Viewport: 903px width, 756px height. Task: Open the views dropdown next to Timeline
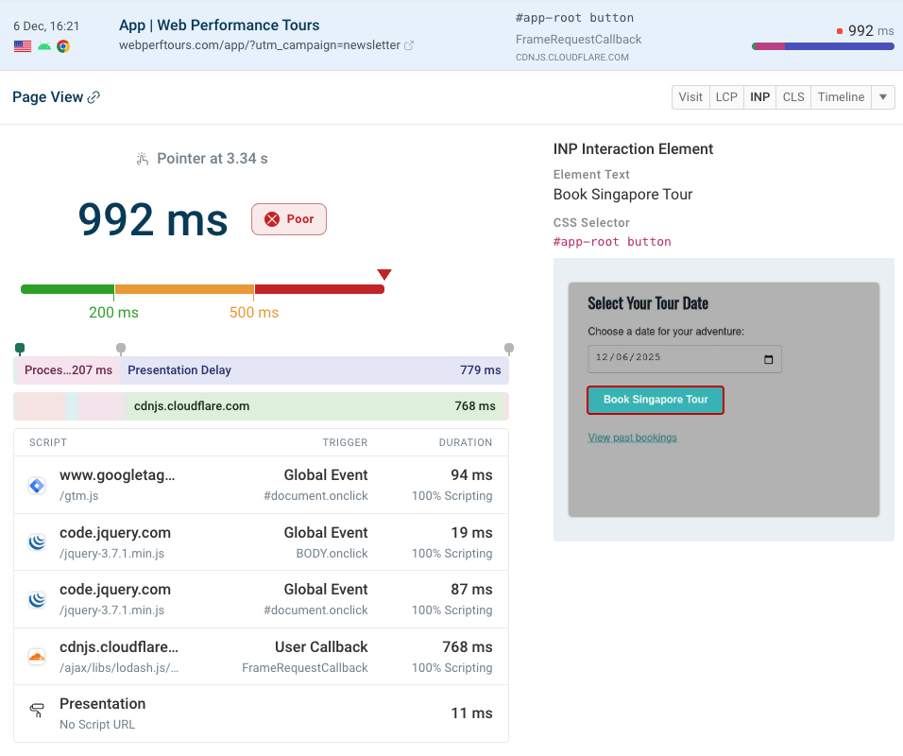point(882,96)
